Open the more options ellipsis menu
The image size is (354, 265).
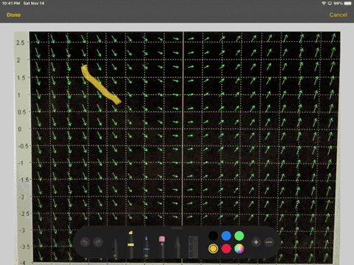(x=269, y=242)
